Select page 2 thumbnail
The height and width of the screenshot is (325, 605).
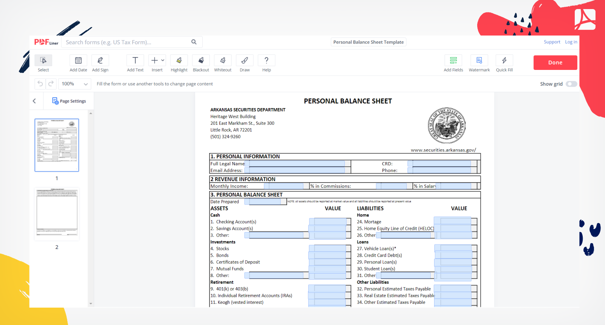tap(57, 214)
